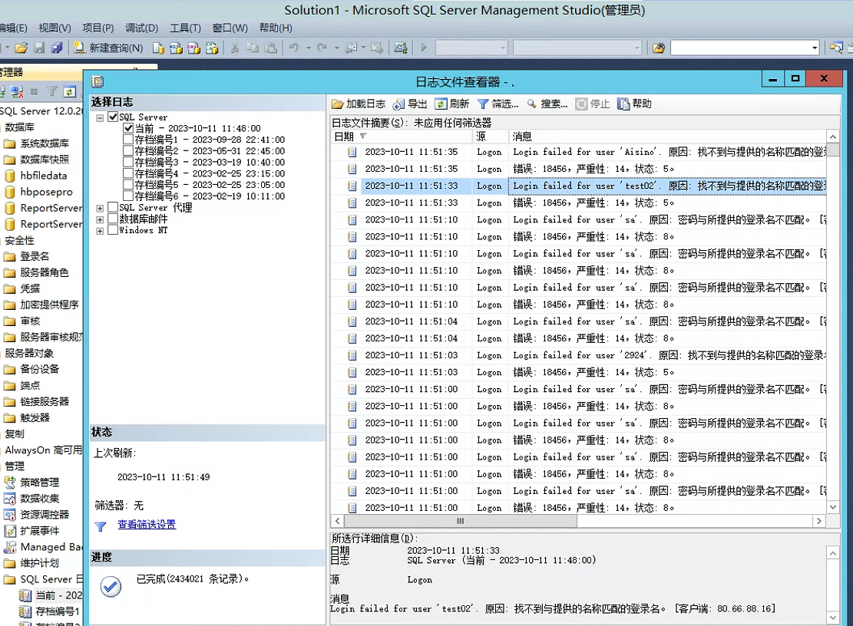Refresh the log with the 刷新 icon
Image resolution: width=853 pixels, height=626 pixels.
coord(441,104)
